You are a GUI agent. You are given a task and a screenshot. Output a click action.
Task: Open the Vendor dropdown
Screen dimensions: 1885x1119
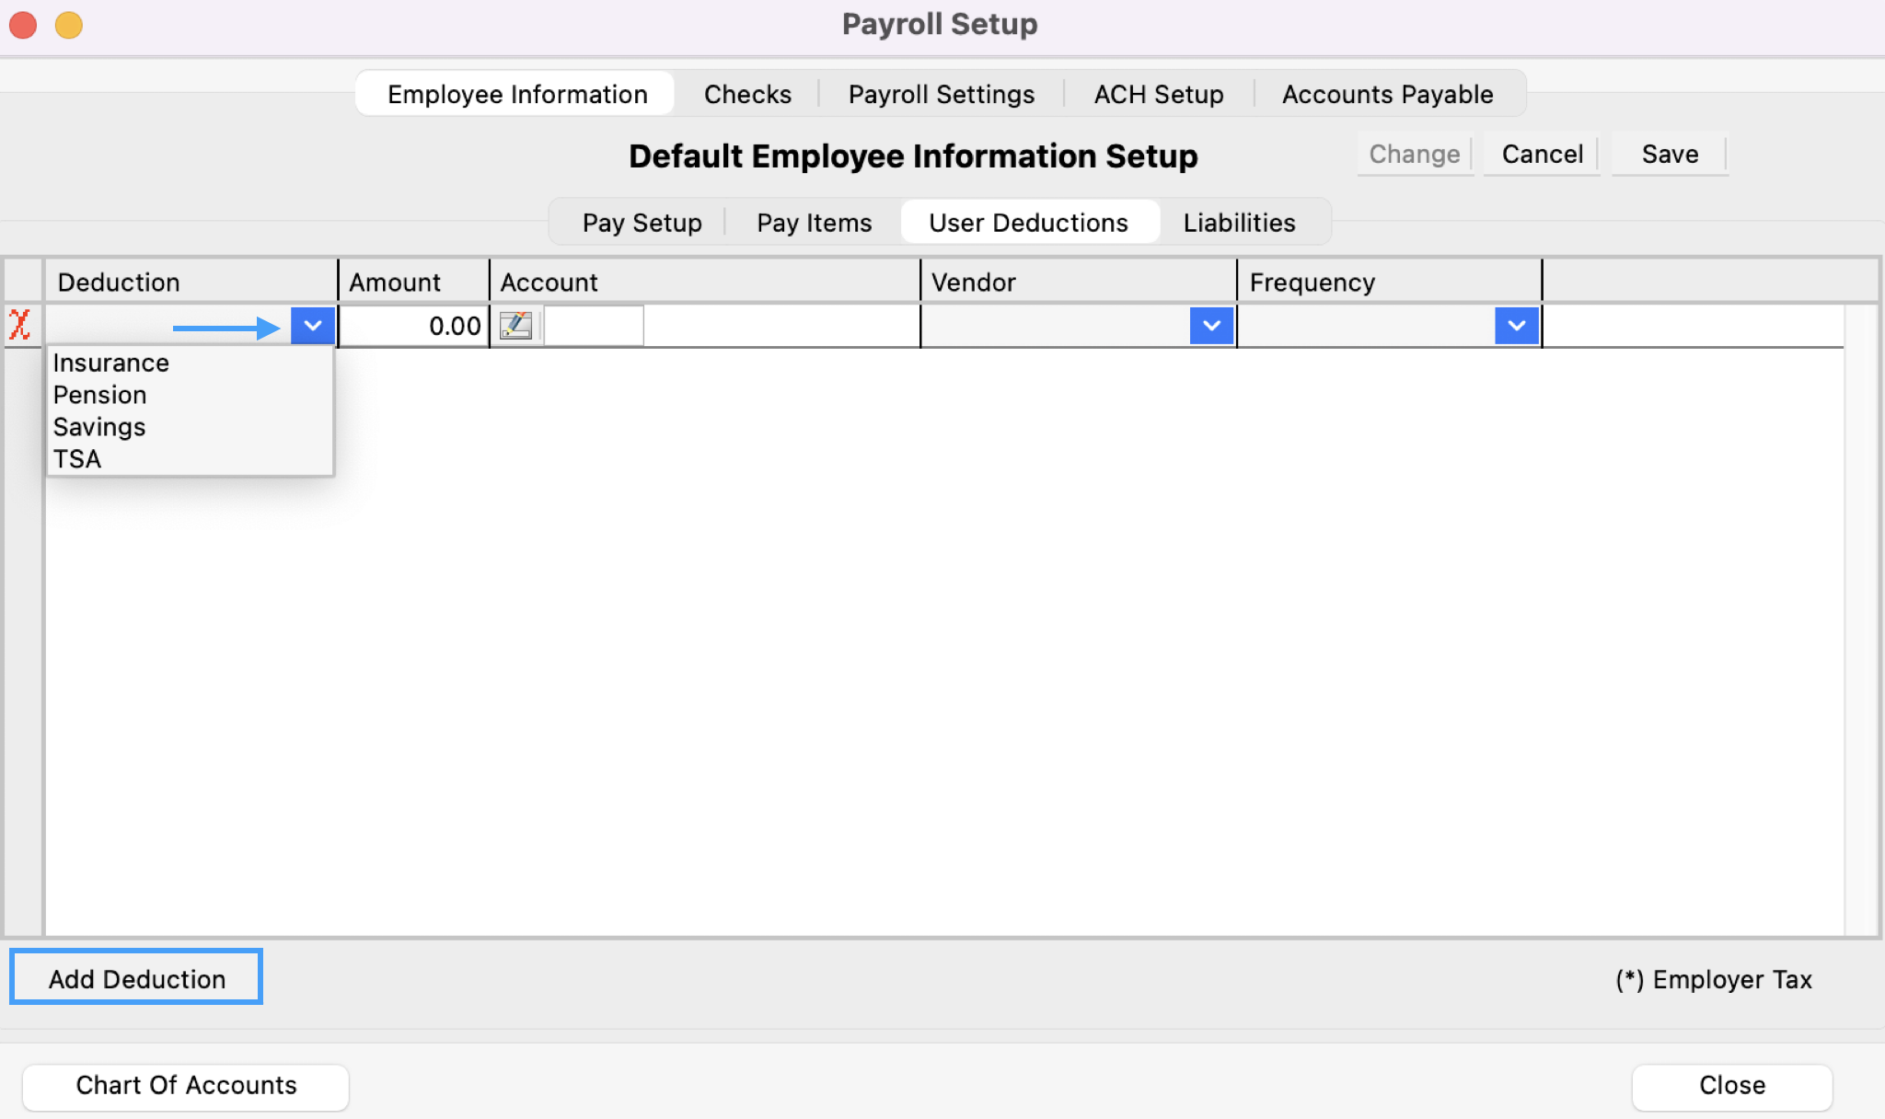coord(1211,326)
